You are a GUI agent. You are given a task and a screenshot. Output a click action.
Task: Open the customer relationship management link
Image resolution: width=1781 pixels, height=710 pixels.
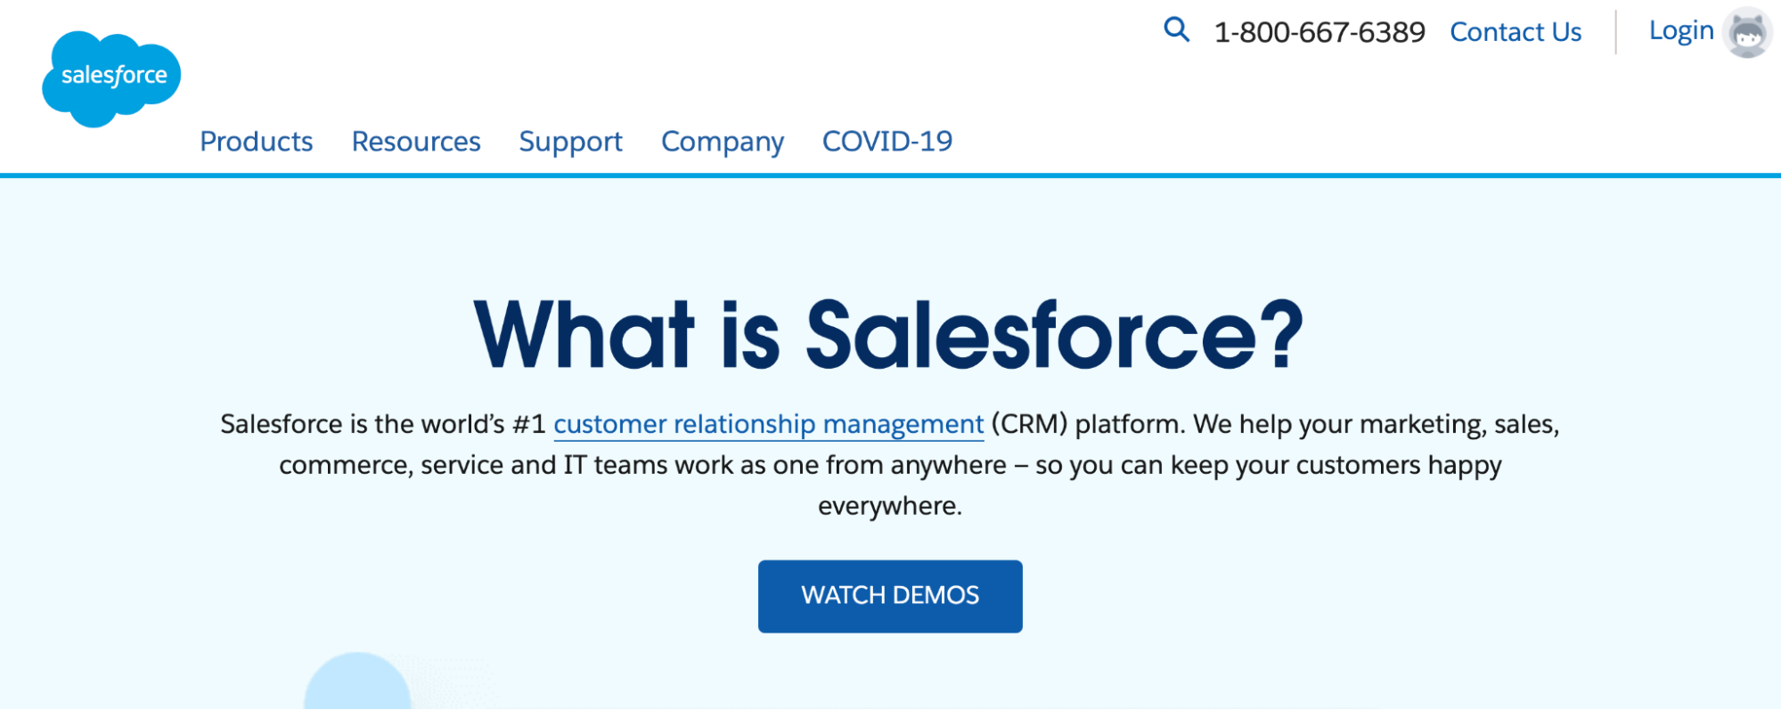(x=768, y=424)
